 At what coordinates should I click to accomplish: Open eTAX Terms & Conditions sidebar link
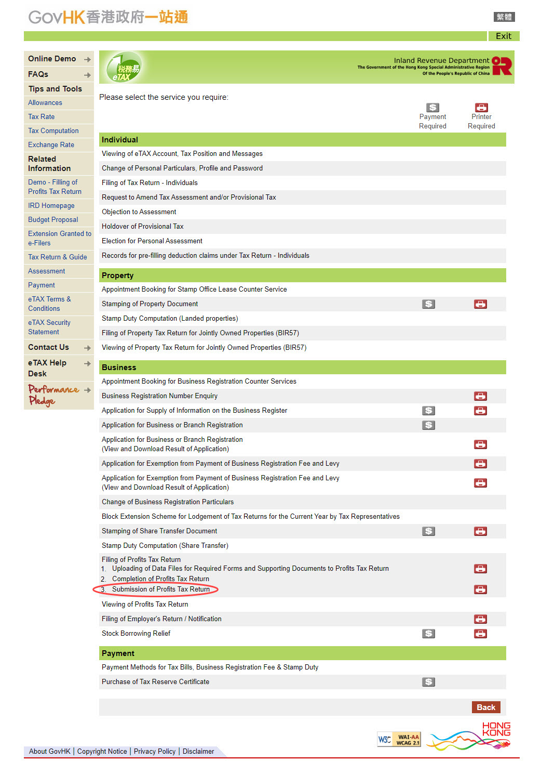[x=49, y=304]
